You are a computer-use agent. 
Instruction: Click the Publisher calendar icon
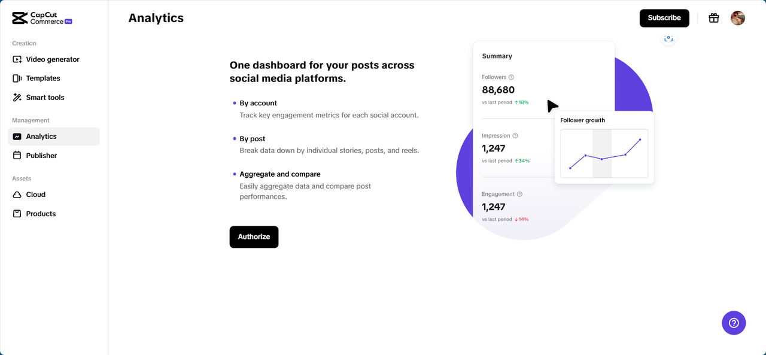pos(17,156)
